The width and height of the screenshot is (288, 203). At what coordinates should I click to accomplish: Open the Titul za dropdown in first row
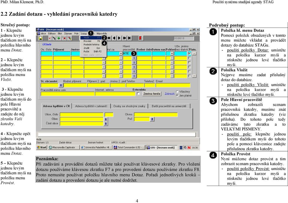point(121,54)
